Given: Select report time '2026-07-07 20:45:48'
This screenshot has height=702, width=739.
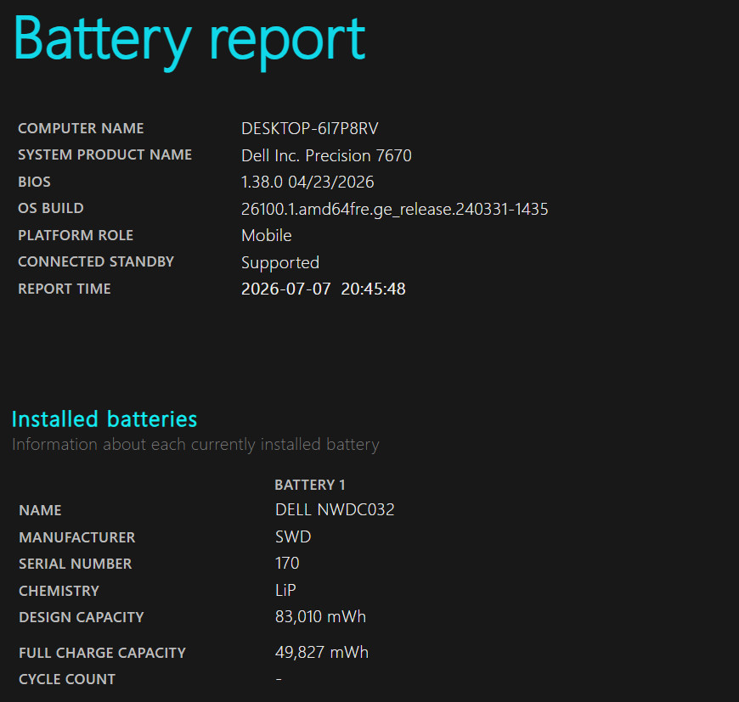Looking at the screenshot, I should 324,289.
